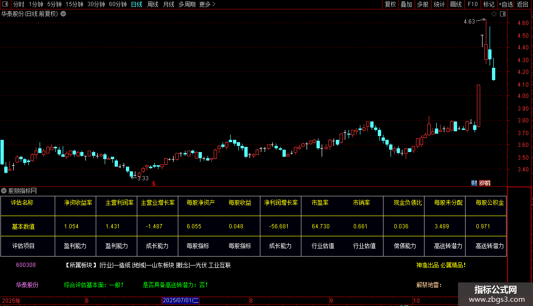Image resolution: width=533 pixels, height=306 pixels.
Task: Click the month 9 label on time axis
Action: tap(331, 300)
